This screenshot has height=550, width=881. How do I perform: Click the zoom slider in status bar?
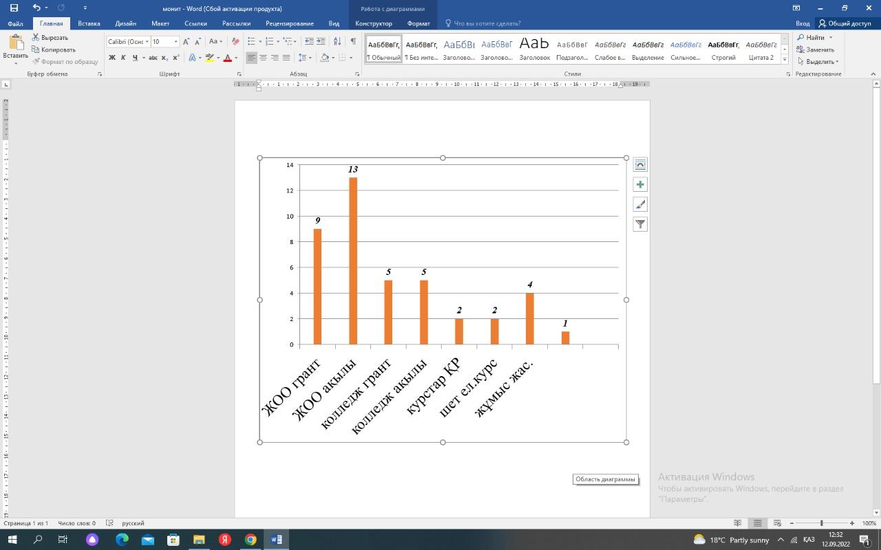(x=821, y=523)
